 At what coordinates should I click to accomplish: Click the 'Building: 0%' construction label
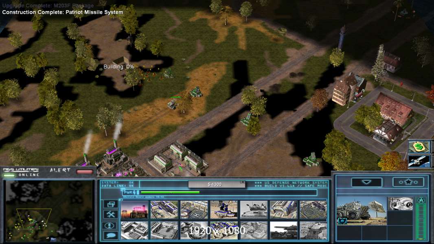point(119,67)
